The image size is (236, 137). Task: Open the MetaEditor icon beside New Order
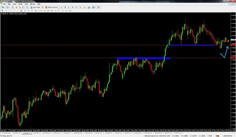(42, 7)
